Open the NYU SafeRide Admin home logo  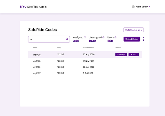[x=33, y=7]
